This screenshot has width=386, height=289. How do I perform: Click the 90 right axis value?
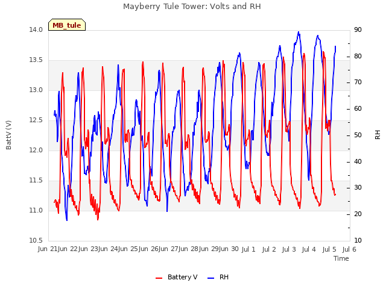(358, 30)
